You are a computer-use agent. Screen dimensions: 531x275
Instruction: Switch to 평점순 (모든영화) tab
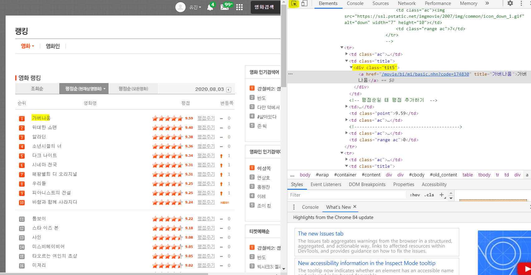pyautogui.click(x=134, y=89)
